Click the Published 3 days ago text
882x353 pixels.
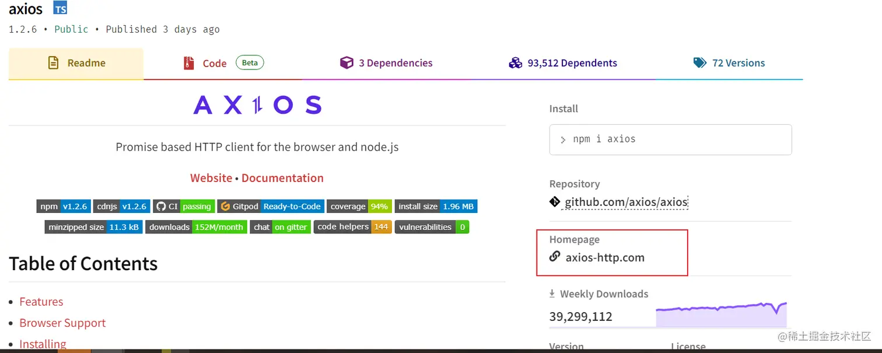coord(163,29)
